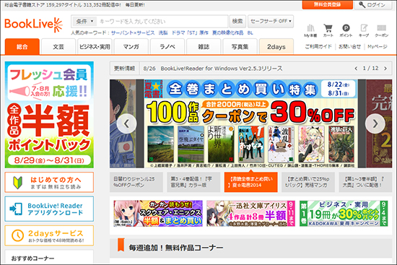
Task: Open the セーフサーチ OFF dropdown
Action: tap(271, 21)
